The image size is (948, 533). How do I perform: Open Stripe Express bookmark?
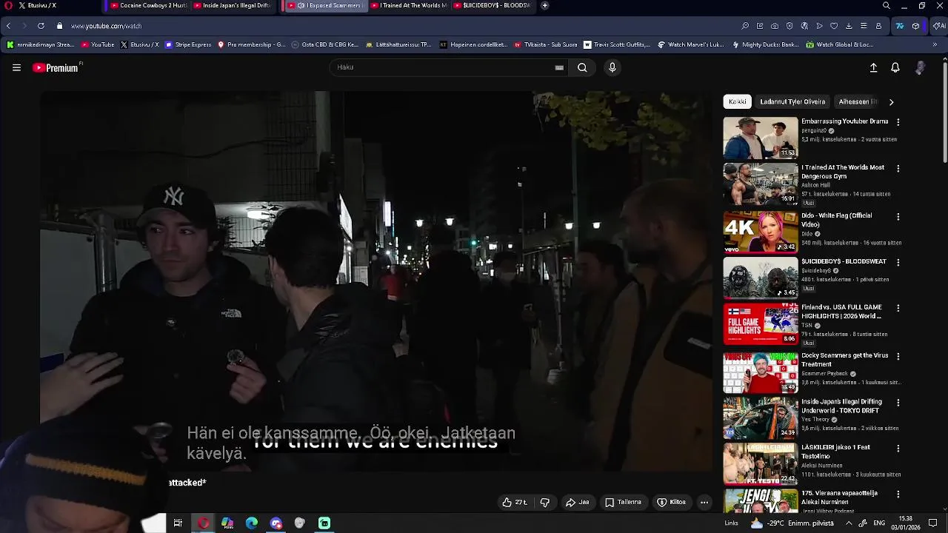pos(188,44)
